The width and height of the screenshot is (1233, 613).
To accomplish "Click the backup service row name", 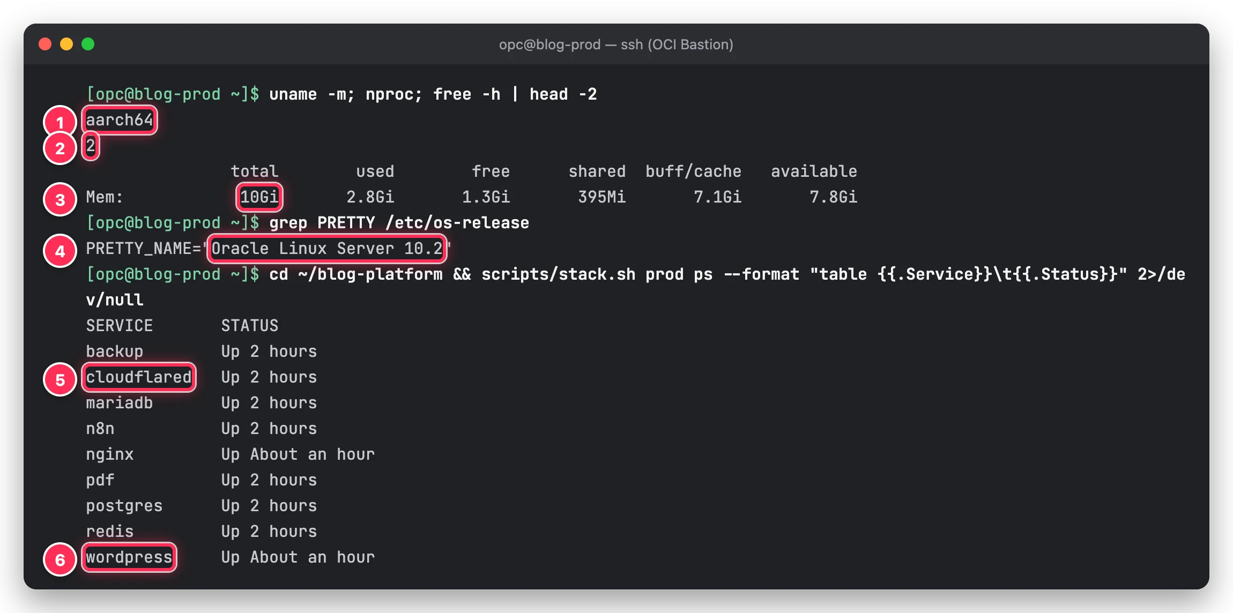I will [x=114, y=352].
